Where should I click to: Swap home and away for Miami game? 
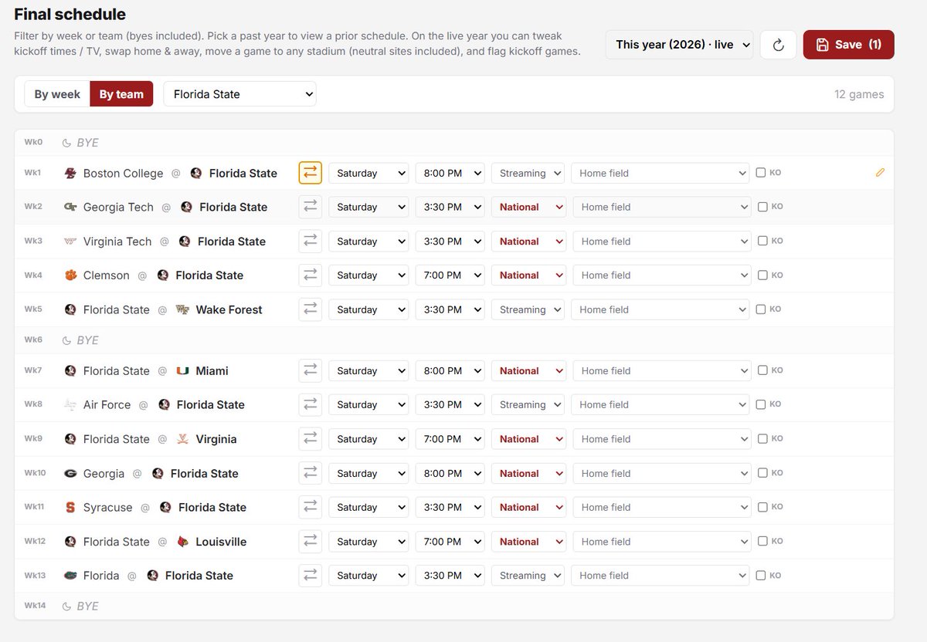311,370
